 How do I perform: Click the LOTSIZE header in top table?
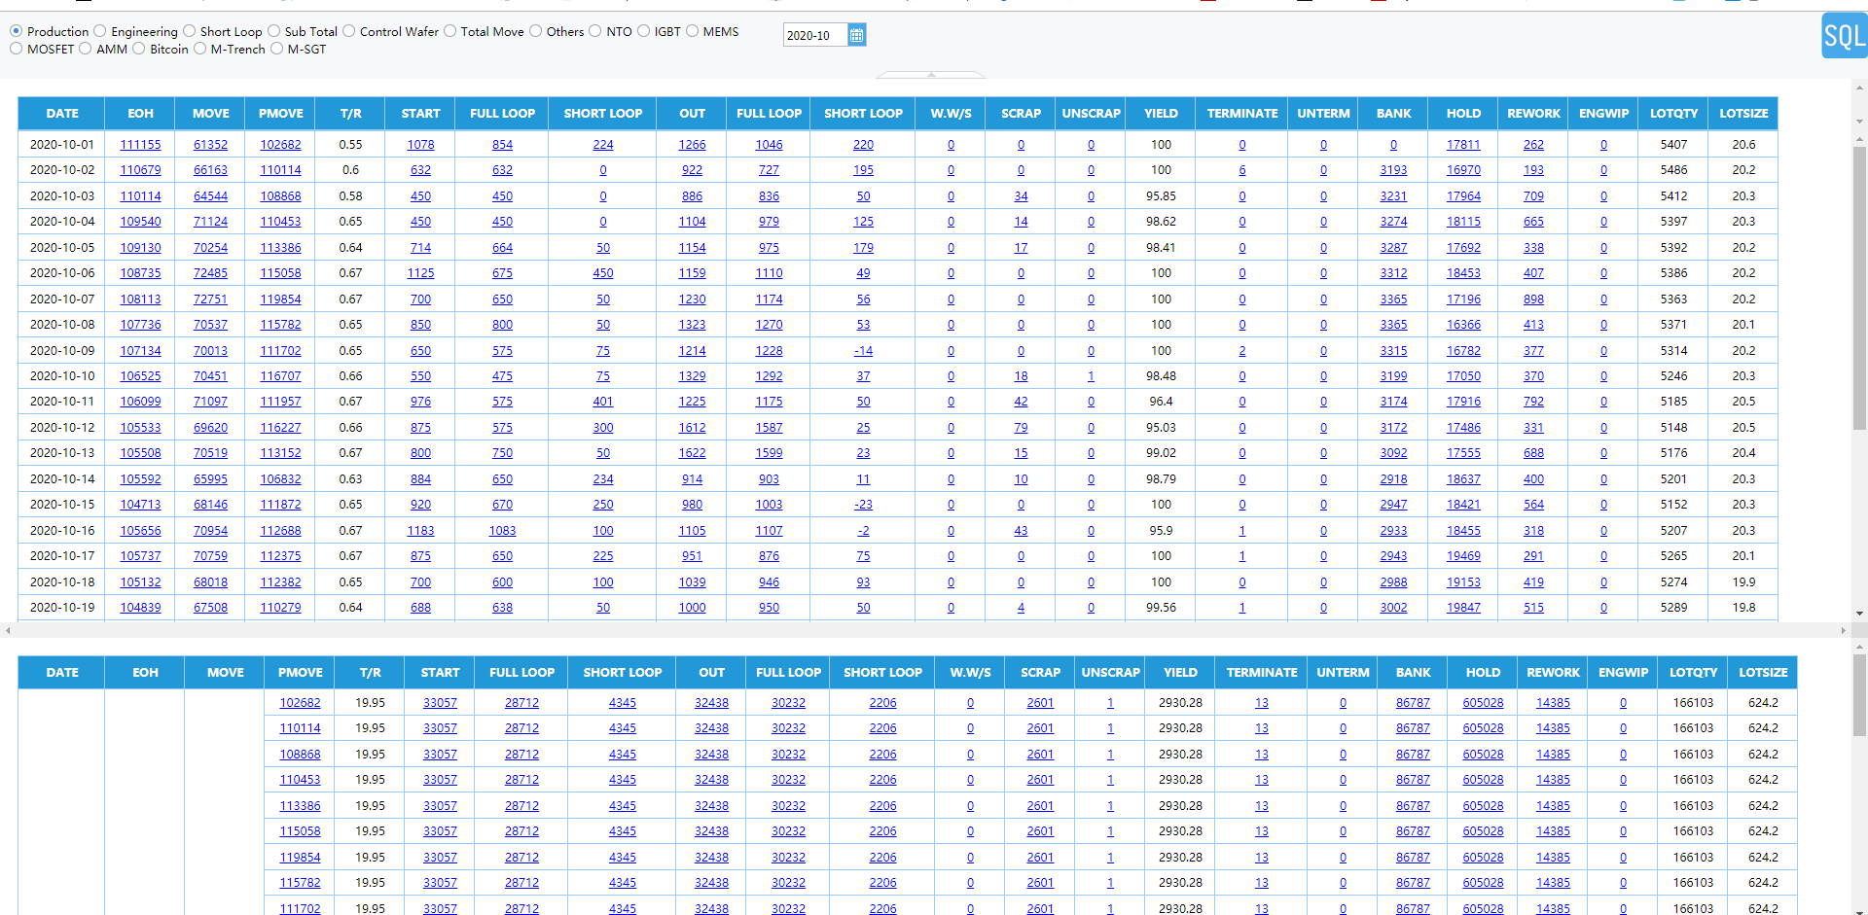1743,113
